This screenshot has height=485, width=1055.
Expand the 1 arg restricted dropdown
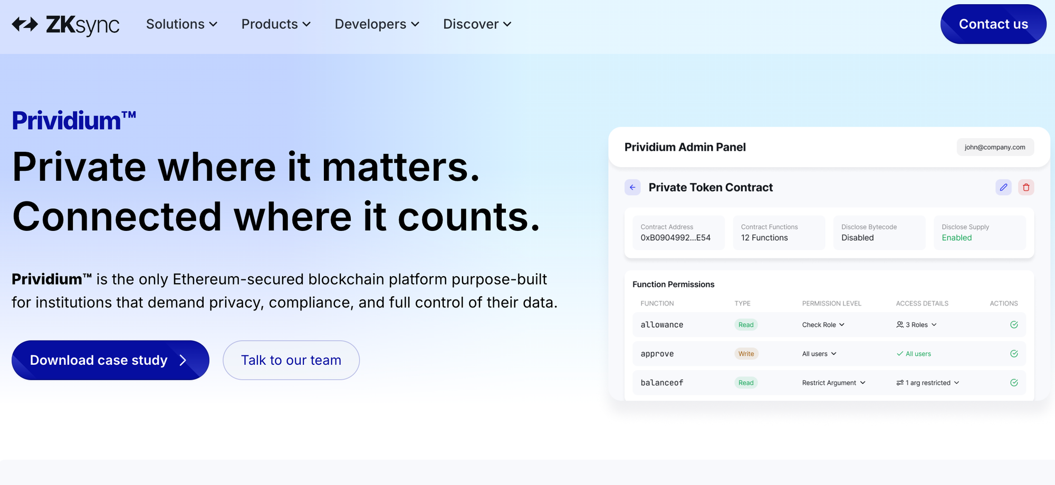coord(927,383)
